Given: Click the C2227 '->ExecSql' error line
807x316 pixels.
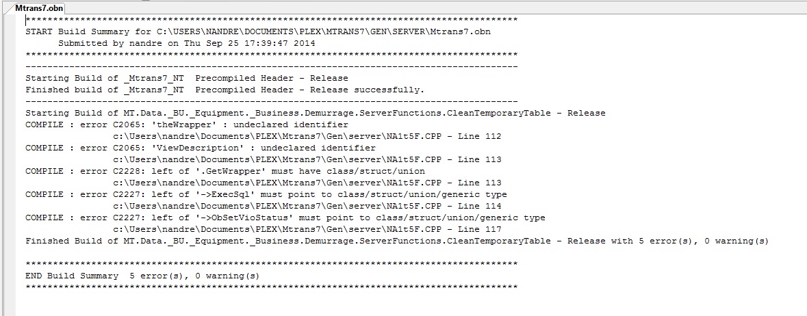Looking at the screenshot, I should (x=266, y=194).
